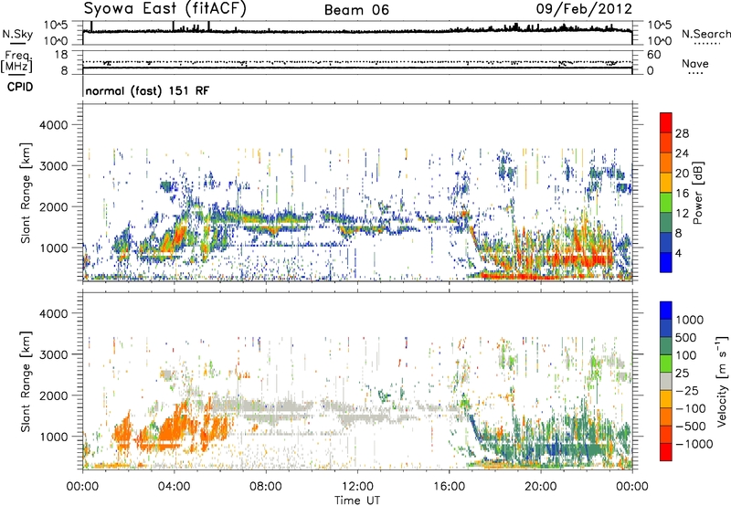Click the '-1000' velocity colorbar tick
The width and height of the screenshot is (731, 506).
pyautogui.click(x=694, y=444)
